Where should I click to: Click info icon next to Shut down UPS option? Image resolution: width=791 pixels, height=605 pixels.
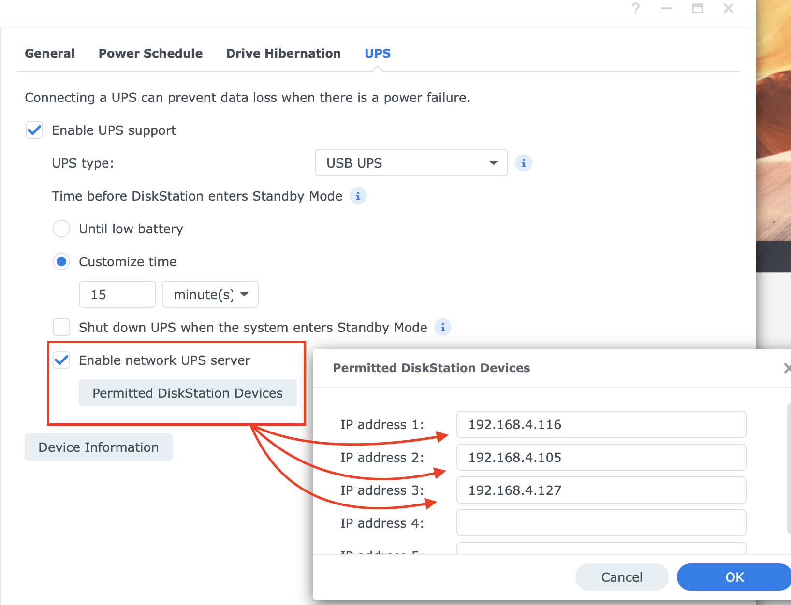point(442,328)
